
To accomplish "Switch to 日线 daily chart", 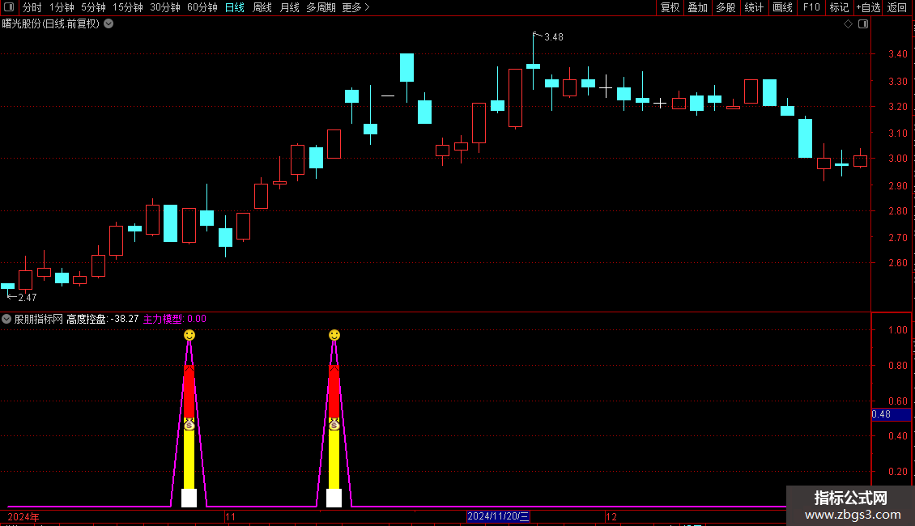I will [235, 7].
